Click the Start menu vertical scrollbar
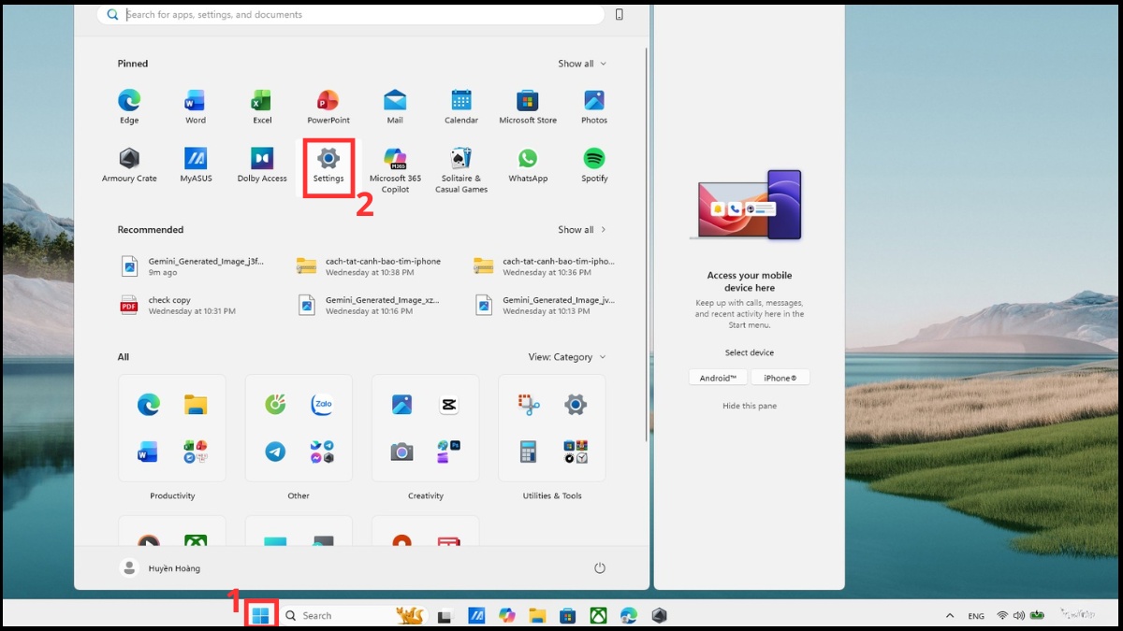Image resolution: width=1123 pixels, height=631 pixels. 645,245
